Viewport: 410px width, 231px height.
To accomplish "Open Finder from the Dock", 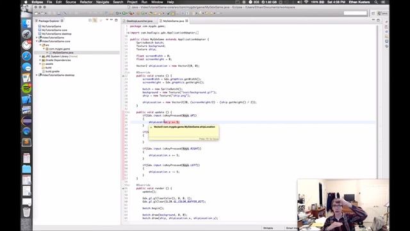I will point(26,24).
